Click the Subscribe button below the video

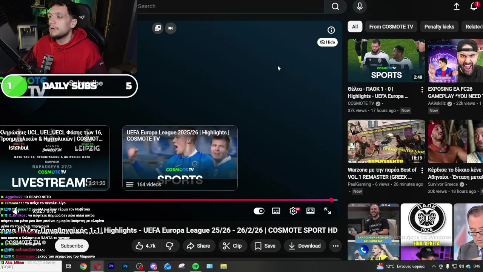(72, 246)
